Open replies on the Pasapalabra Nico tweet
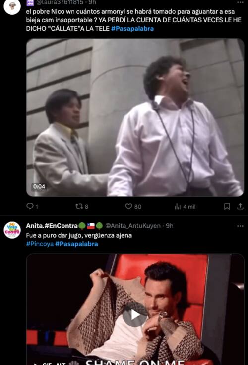This screenshot has width=248, height=365. 32,206
